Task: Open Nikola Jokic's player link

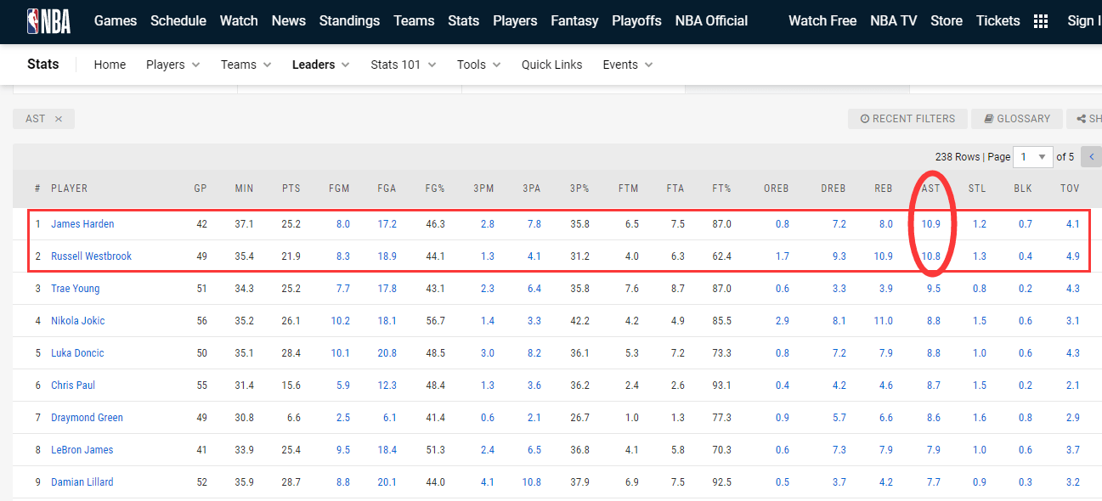Action: (x=78, y=321)
